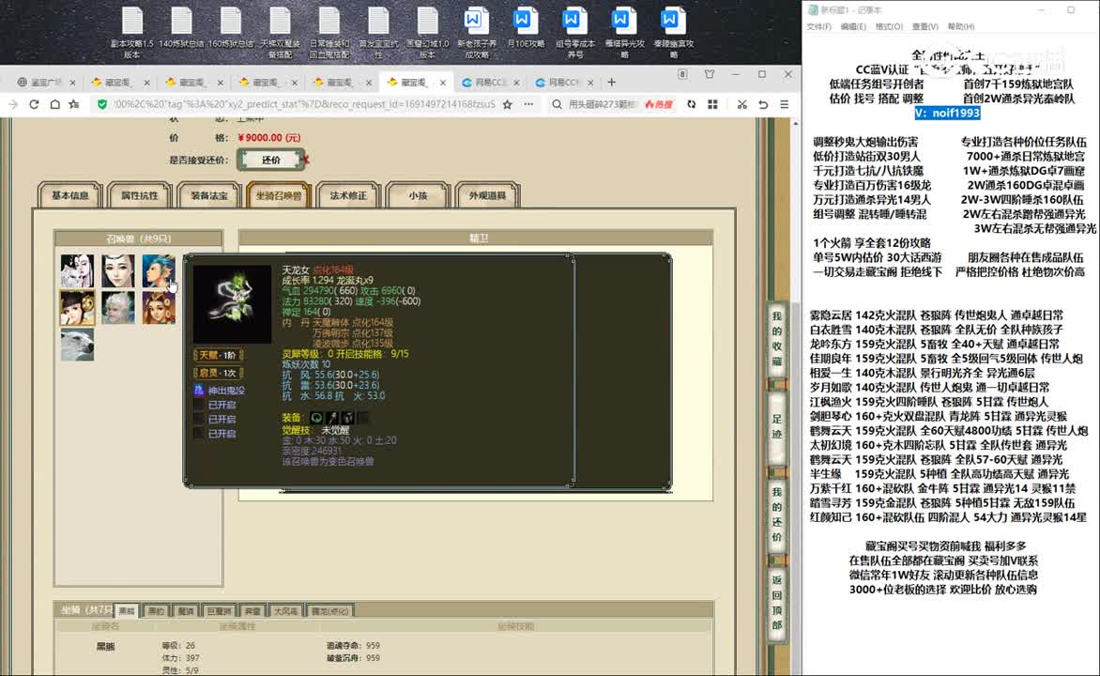Open Notepad 文件(F) menu
The width and height of the screenshot is (1100, 676).
tap(818, 26)
